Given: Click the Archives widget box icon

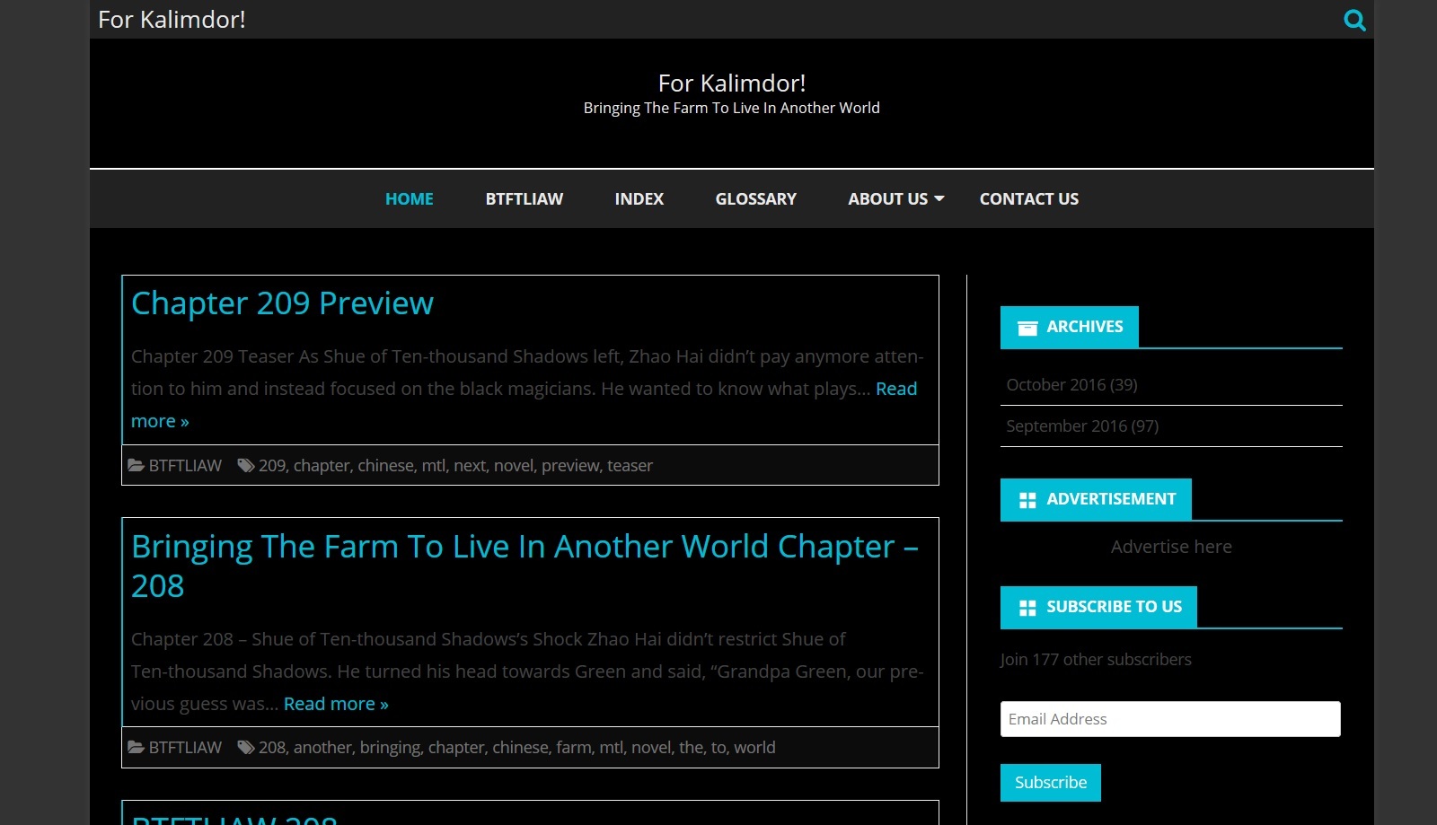Looking at the screenshot, I should pyautogui.click(x=1027, y=328).
